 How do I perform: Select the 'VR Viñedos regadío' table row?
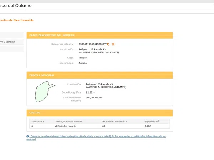[100, 126]
